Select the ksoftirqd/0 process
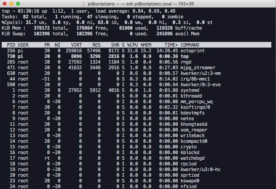The width and height of the screenshot is (276, 189). (195, 107)
